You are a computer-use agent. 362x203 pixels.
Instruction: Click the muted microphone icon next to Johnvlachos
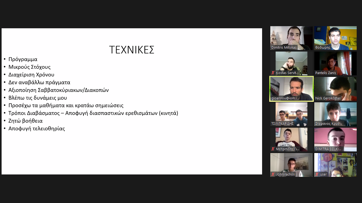(x=273, y=174)
